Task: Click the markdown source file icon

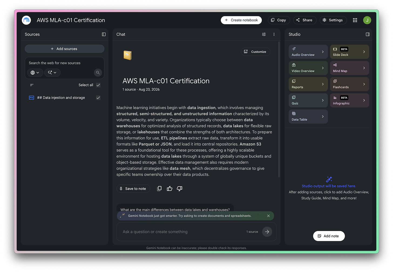Action: 32,98
